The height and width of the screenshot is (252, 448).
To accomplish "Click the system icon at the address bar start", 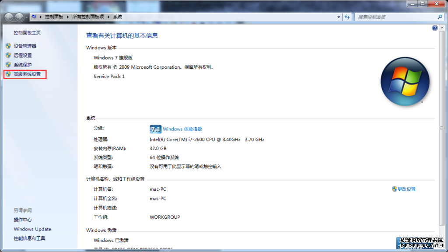I will (x=34, y=17).
